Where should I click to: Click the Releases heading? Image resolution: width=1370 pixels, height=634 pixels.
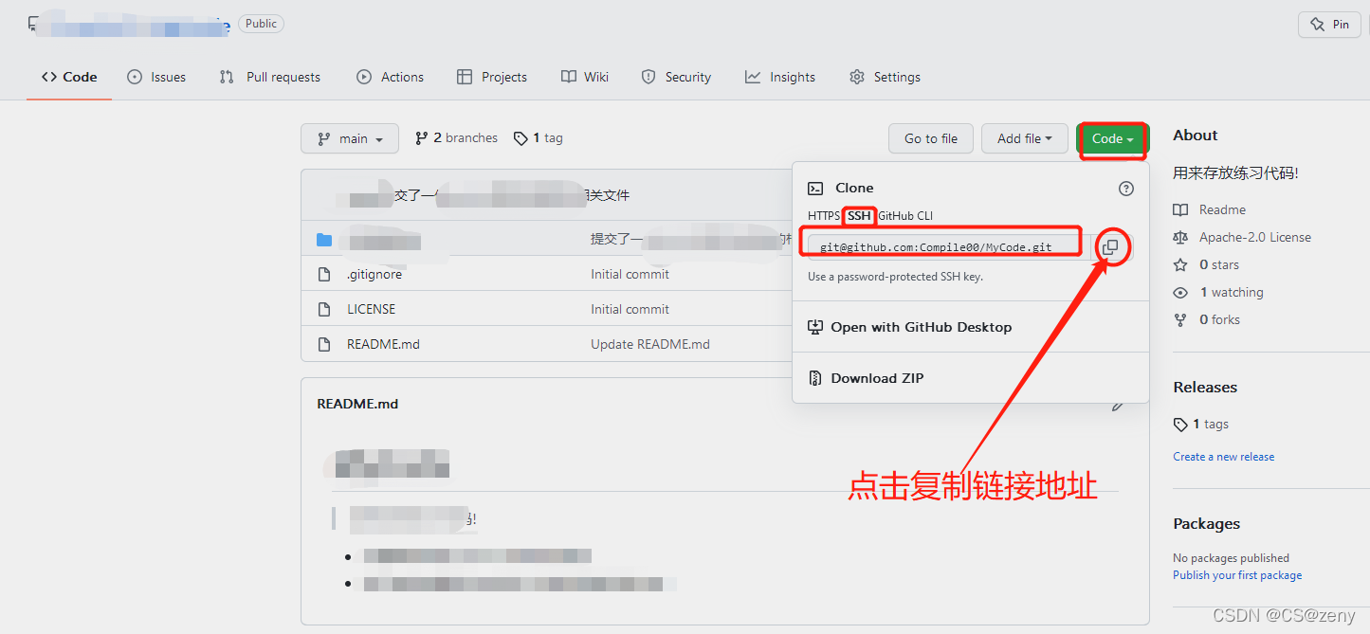pyautogui.click(x=1205, y=388)
